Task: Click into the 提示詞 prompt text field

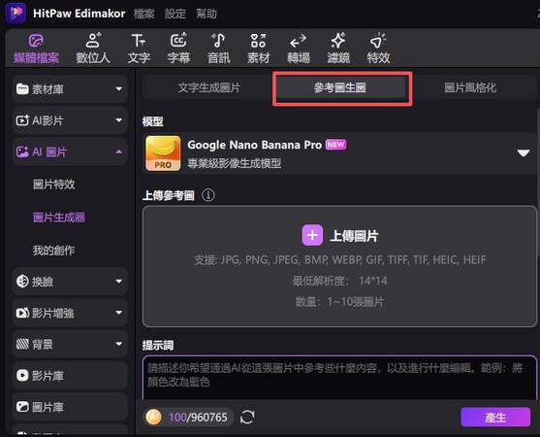Action: [339, 378]
